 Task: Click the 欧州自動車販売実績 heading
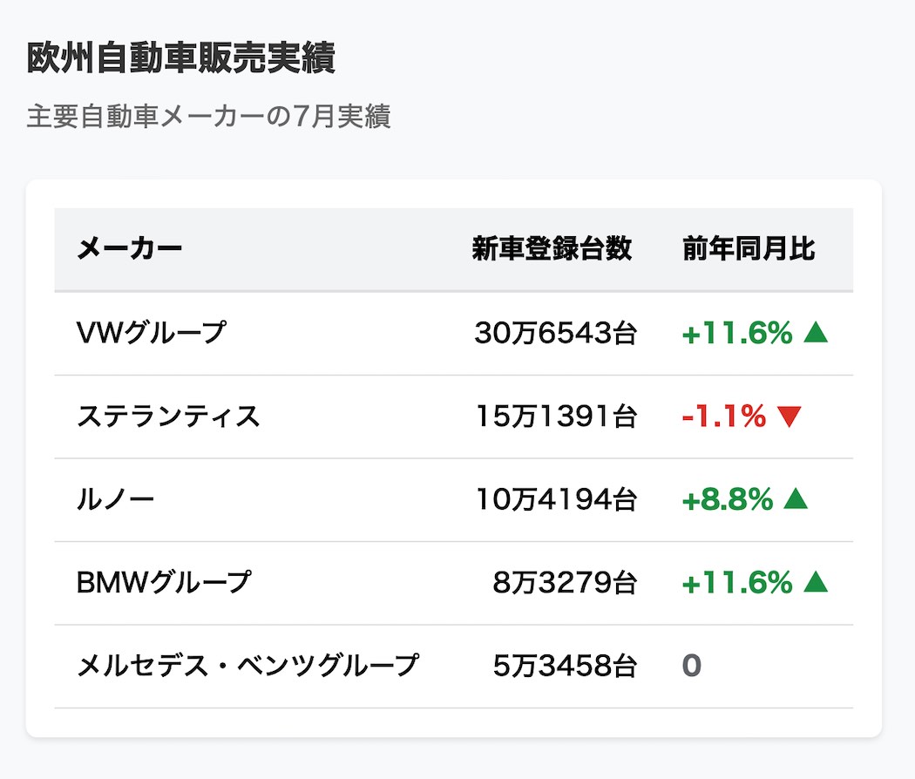[181, 59]
